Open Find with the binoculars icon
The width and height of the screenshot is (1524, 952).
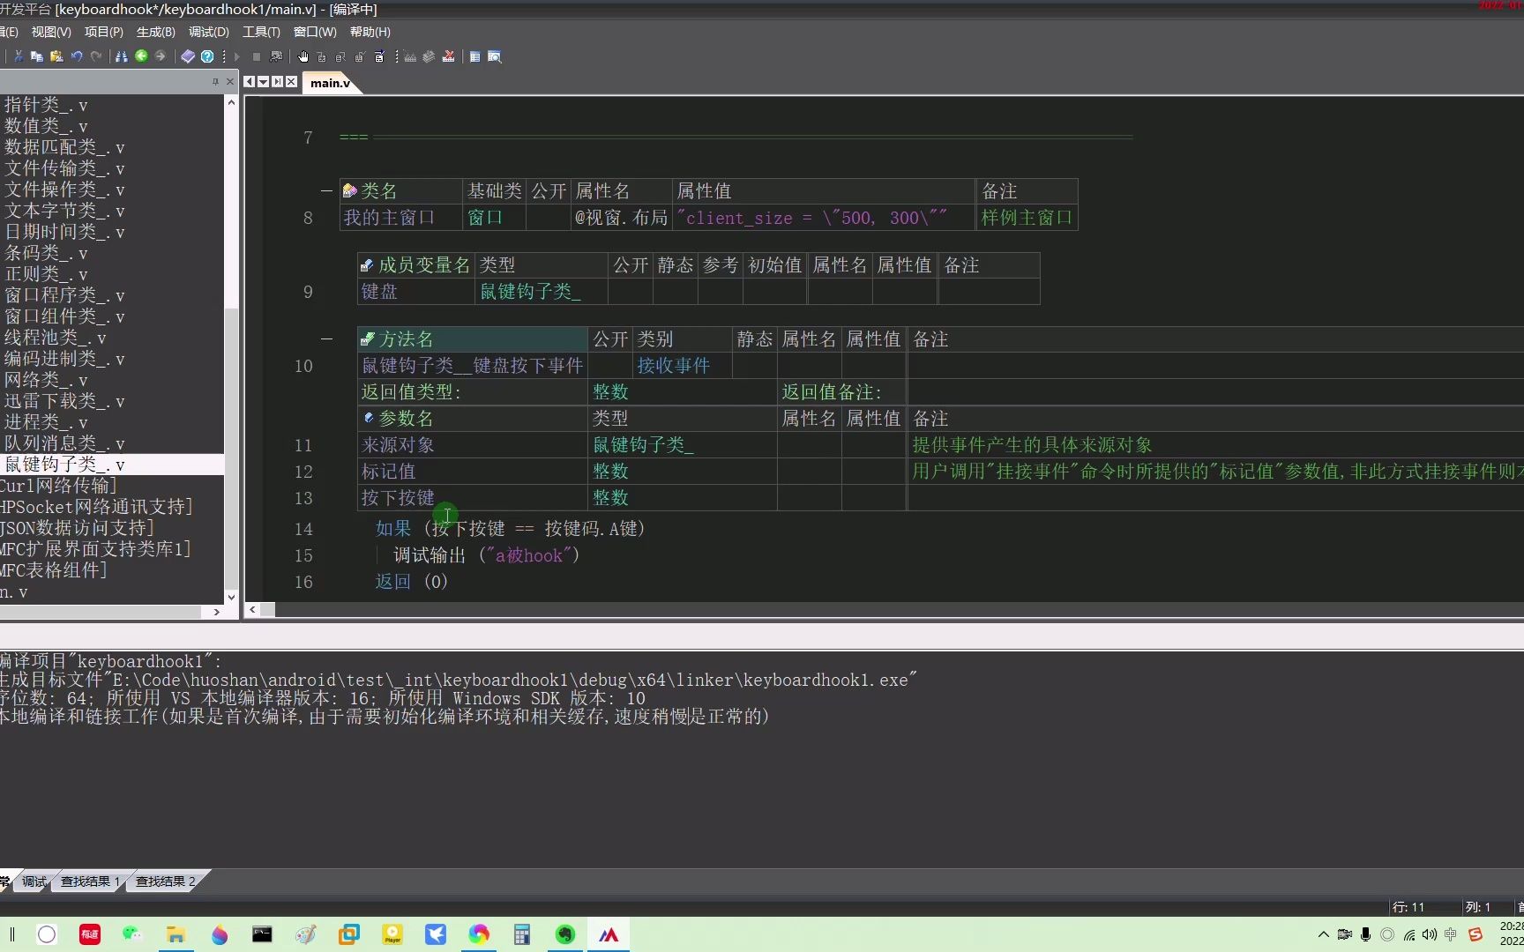coord(122,56)
